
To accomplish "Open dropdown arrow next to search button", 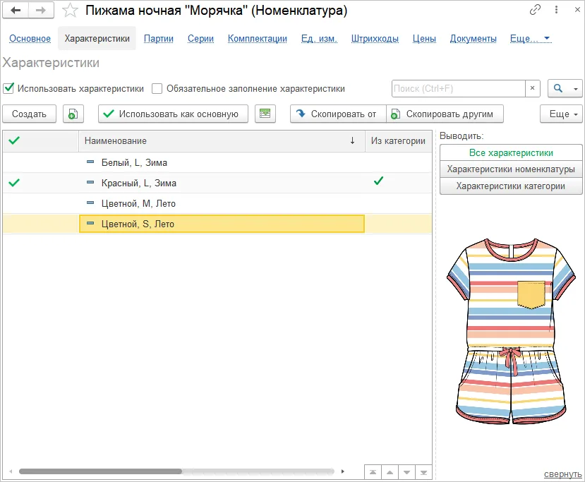I will point(576,89).
